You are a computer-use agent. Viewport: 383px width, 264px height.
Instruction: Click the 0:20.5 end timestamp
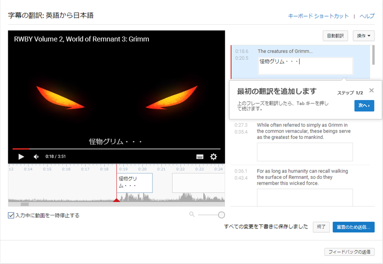(x=241, y=58)
